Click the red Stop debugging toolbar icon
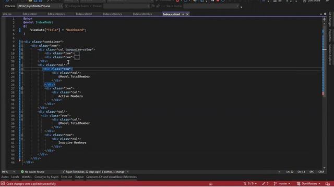Screen dimensions: 334x187 [218, 1]
